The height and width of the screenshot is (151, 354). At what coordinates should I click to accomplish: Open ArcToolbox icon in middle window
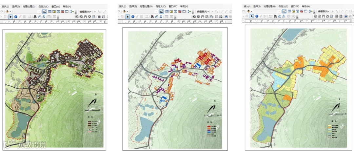[180, 11]
